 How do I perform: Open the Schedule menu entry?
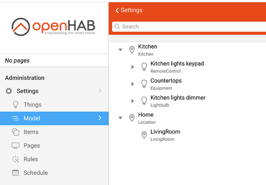(x=35, y=173)
